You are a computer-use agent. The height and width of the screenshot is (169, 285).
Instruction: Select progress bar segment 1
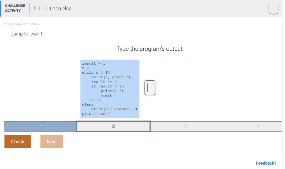40,126
